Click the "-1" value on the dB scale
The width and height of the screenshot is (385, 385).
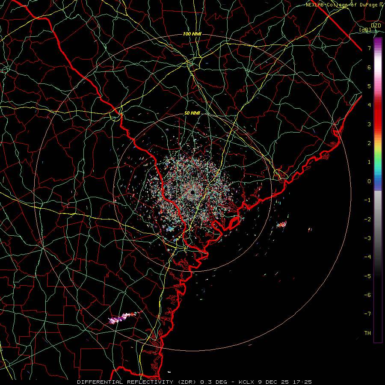(367, 200)
